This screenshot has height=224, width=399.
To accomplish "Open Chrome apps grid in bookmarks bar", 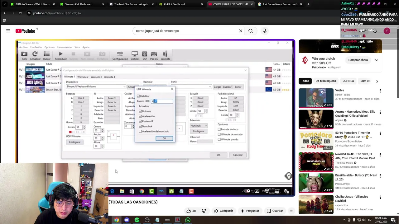I will (x=5, y=21).
